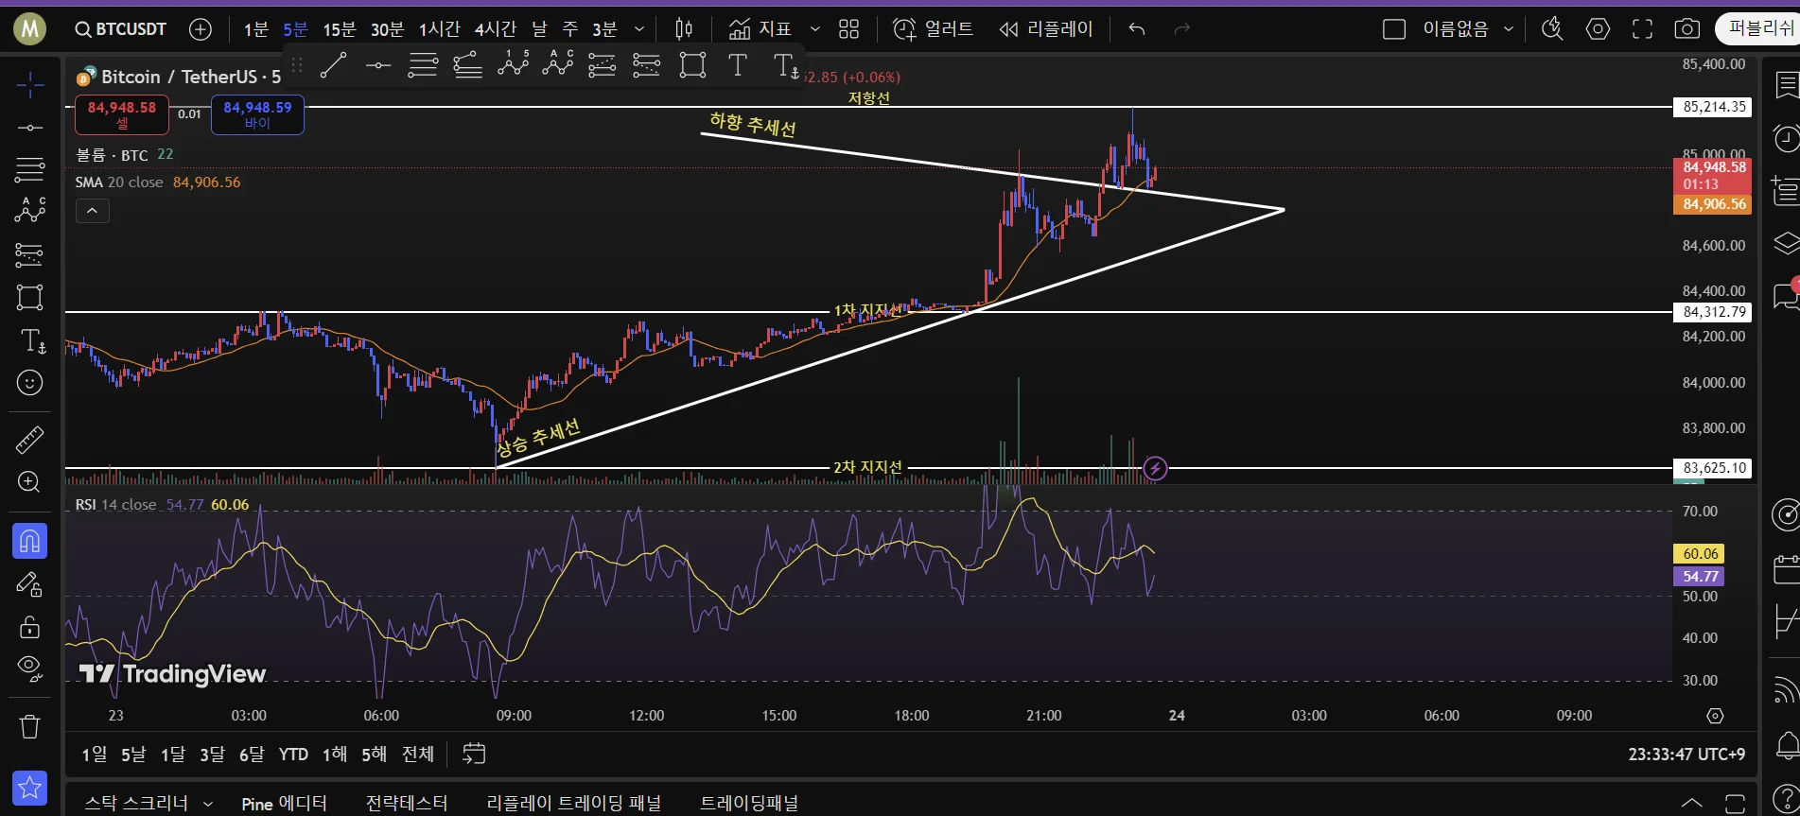Toggle lock all drawings padlock
The height and width of the screenshot is (816, 1800).
pos(29,627)
